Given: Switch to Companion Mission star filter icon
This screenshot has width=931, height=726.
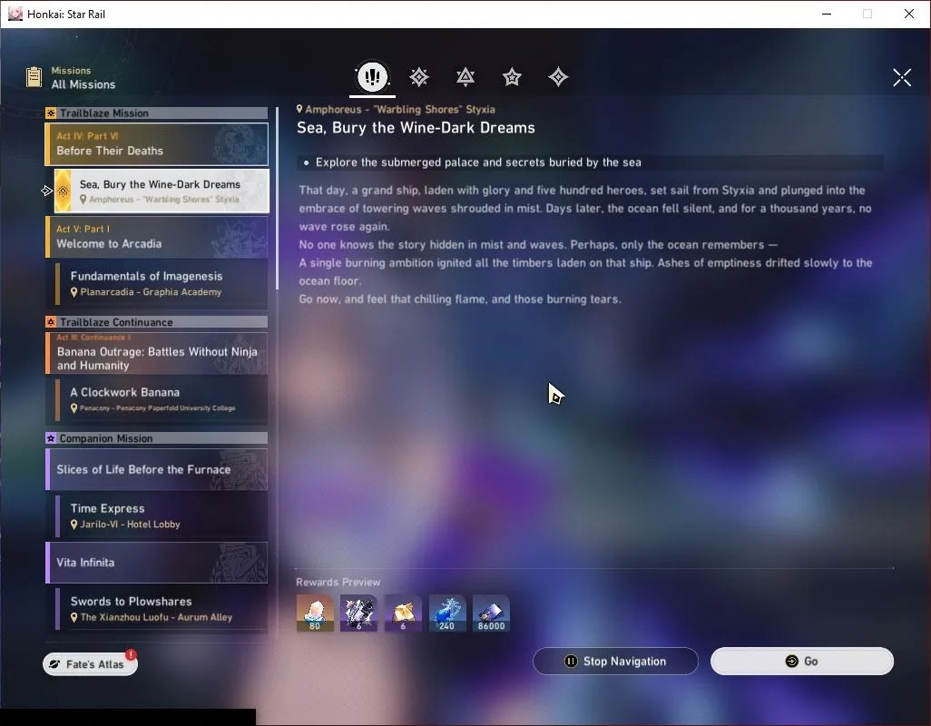Looking at the screenshot, I should coord(512,77).
